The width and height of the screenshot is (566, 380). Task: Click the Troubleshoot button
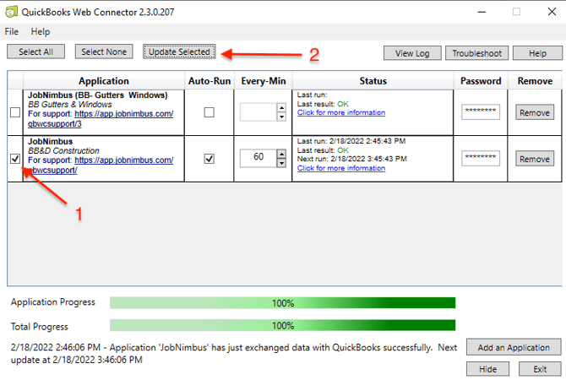point(476,53)
